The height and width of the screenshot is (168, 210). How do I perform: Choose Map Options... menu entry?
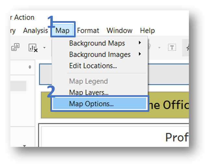pyautogui.click(x=100, y=104)
